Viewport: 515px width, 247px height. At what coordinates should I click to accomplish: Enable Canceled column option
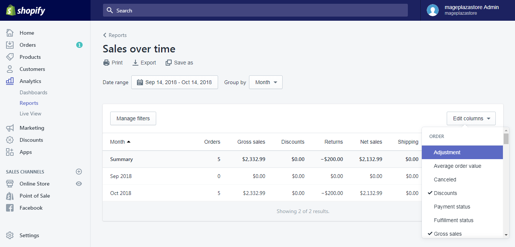[462, 179]
